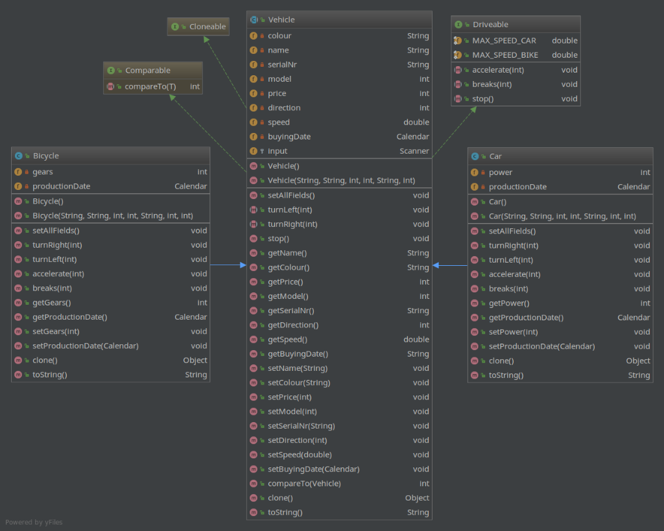Select setSpeed(double) method in Vehicle
The height and width of the screenshot is (531, 664).
tap(339, 454)
